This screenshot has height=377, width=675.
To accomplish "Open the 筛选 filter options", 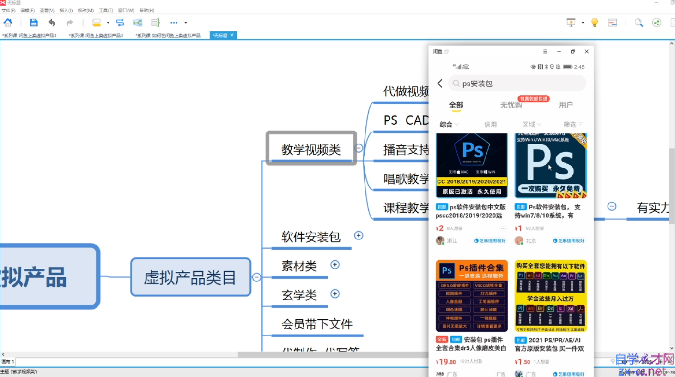I will [x=573, y=125].
